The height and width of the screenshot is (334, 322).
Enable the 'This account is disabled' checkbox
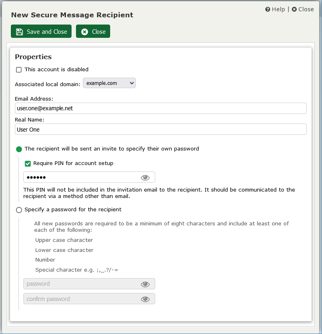18,70
